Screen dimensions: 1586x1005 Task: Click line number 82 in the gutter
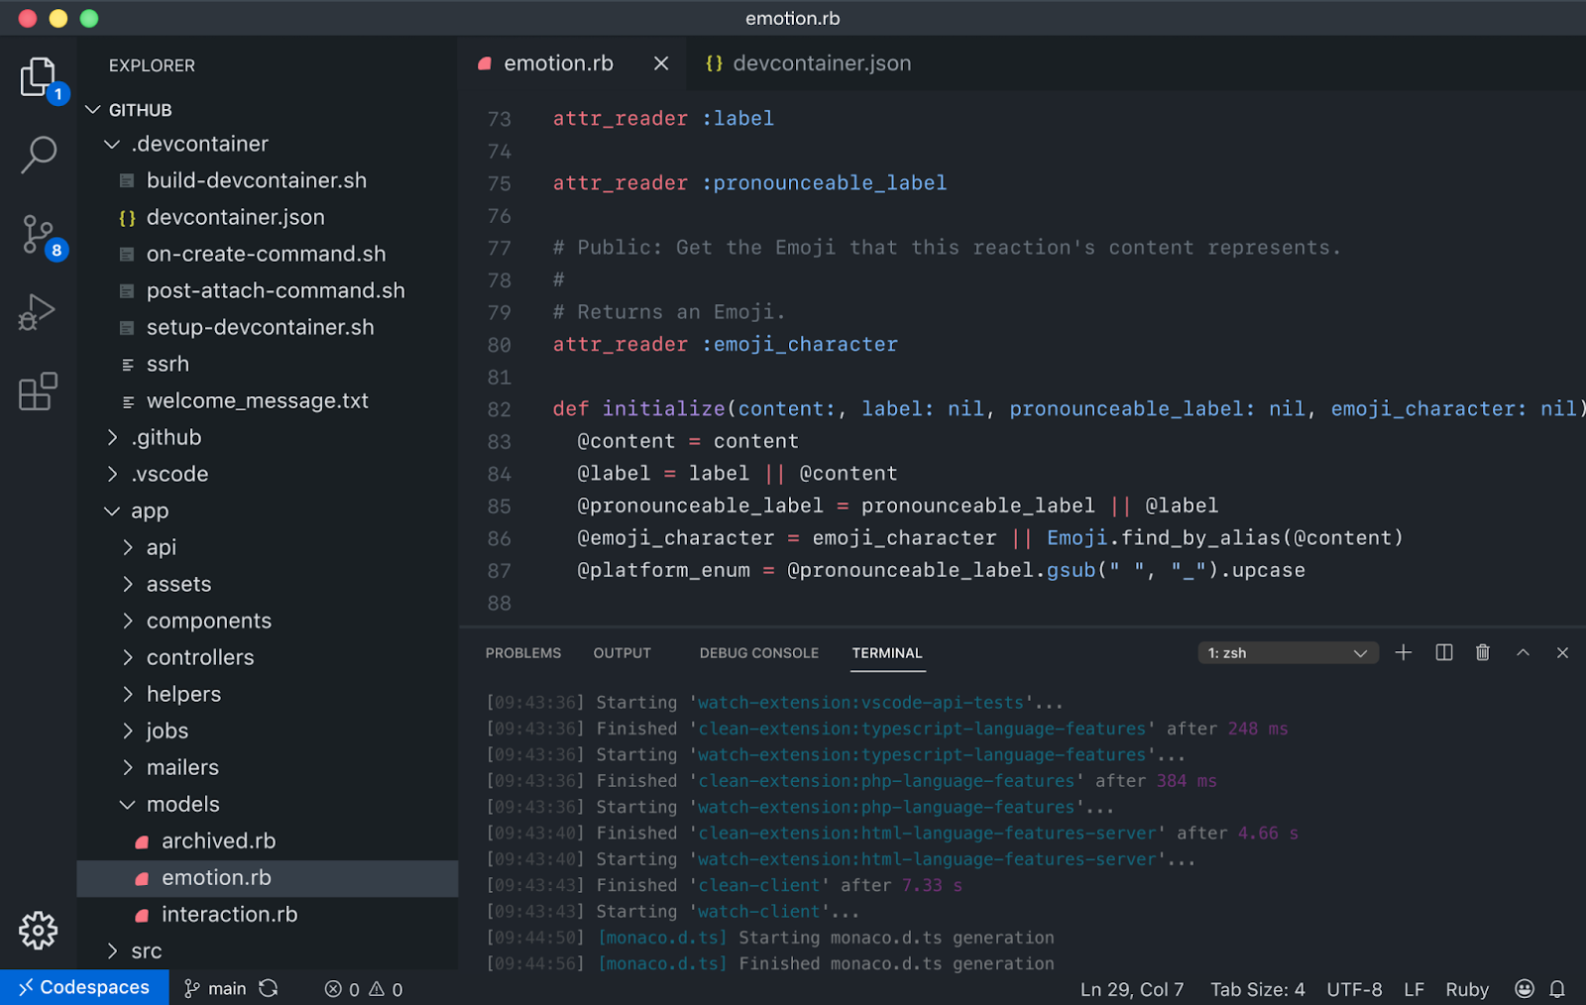500,409
